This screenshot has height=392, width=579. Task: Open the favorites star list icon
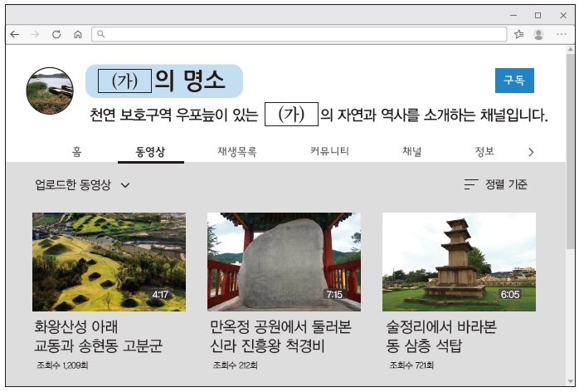518,34
